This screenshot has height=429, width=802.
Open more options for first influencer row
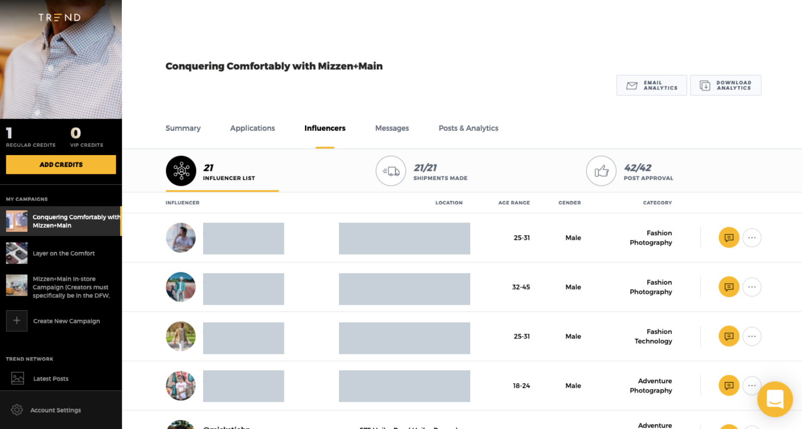pyautogui.click(x=751, y=238)
